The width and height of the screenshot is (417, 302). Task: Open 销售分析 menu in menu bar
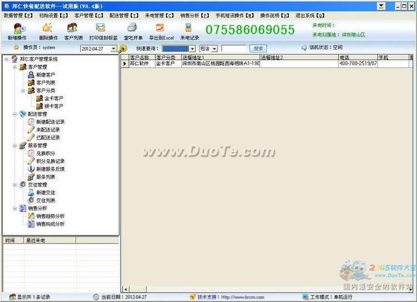point(195,16)
